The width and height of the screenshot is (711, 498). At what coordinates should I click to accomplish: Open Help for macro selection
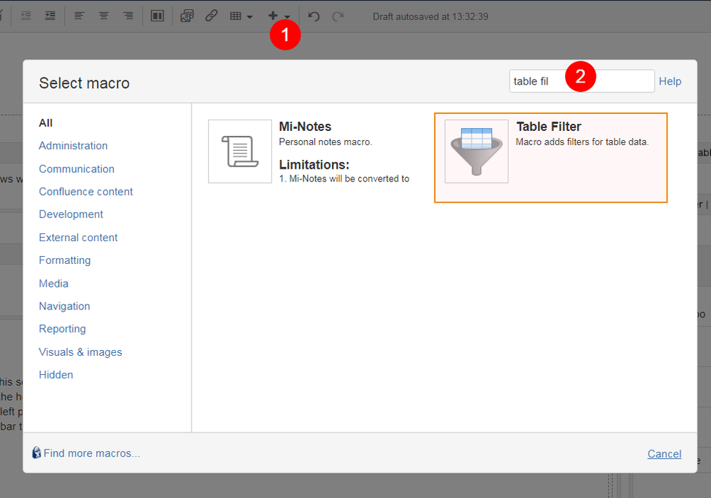coord(670,81)
